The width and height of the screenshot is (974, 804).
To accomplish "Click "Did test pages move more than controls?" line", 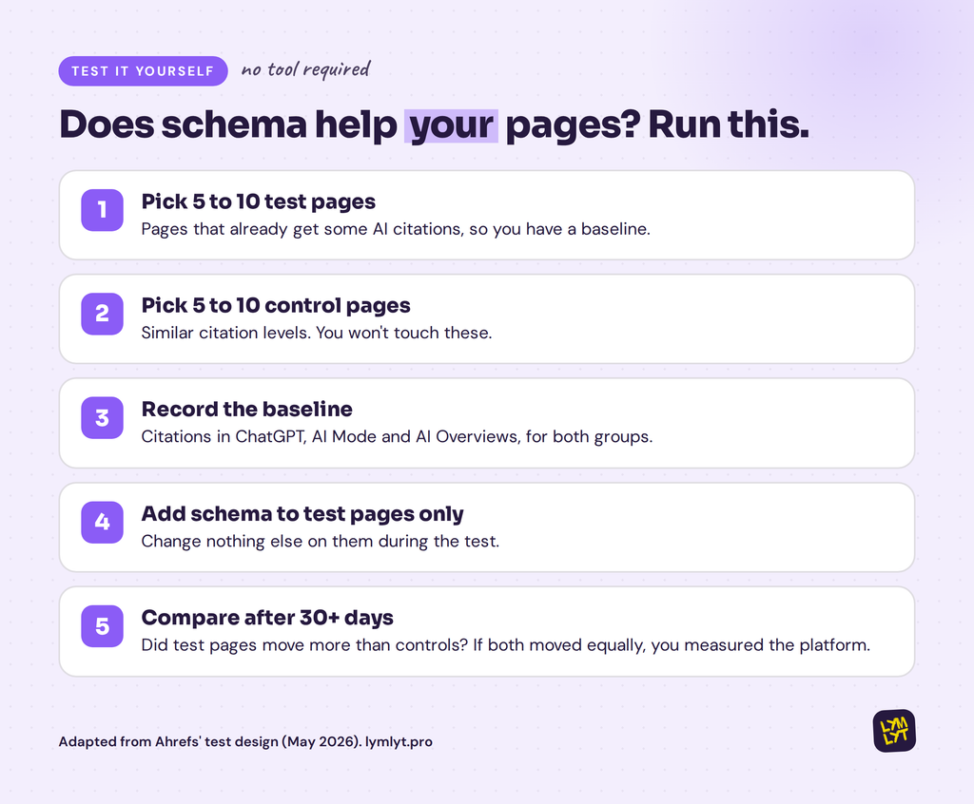I will [x=506, y=645].
